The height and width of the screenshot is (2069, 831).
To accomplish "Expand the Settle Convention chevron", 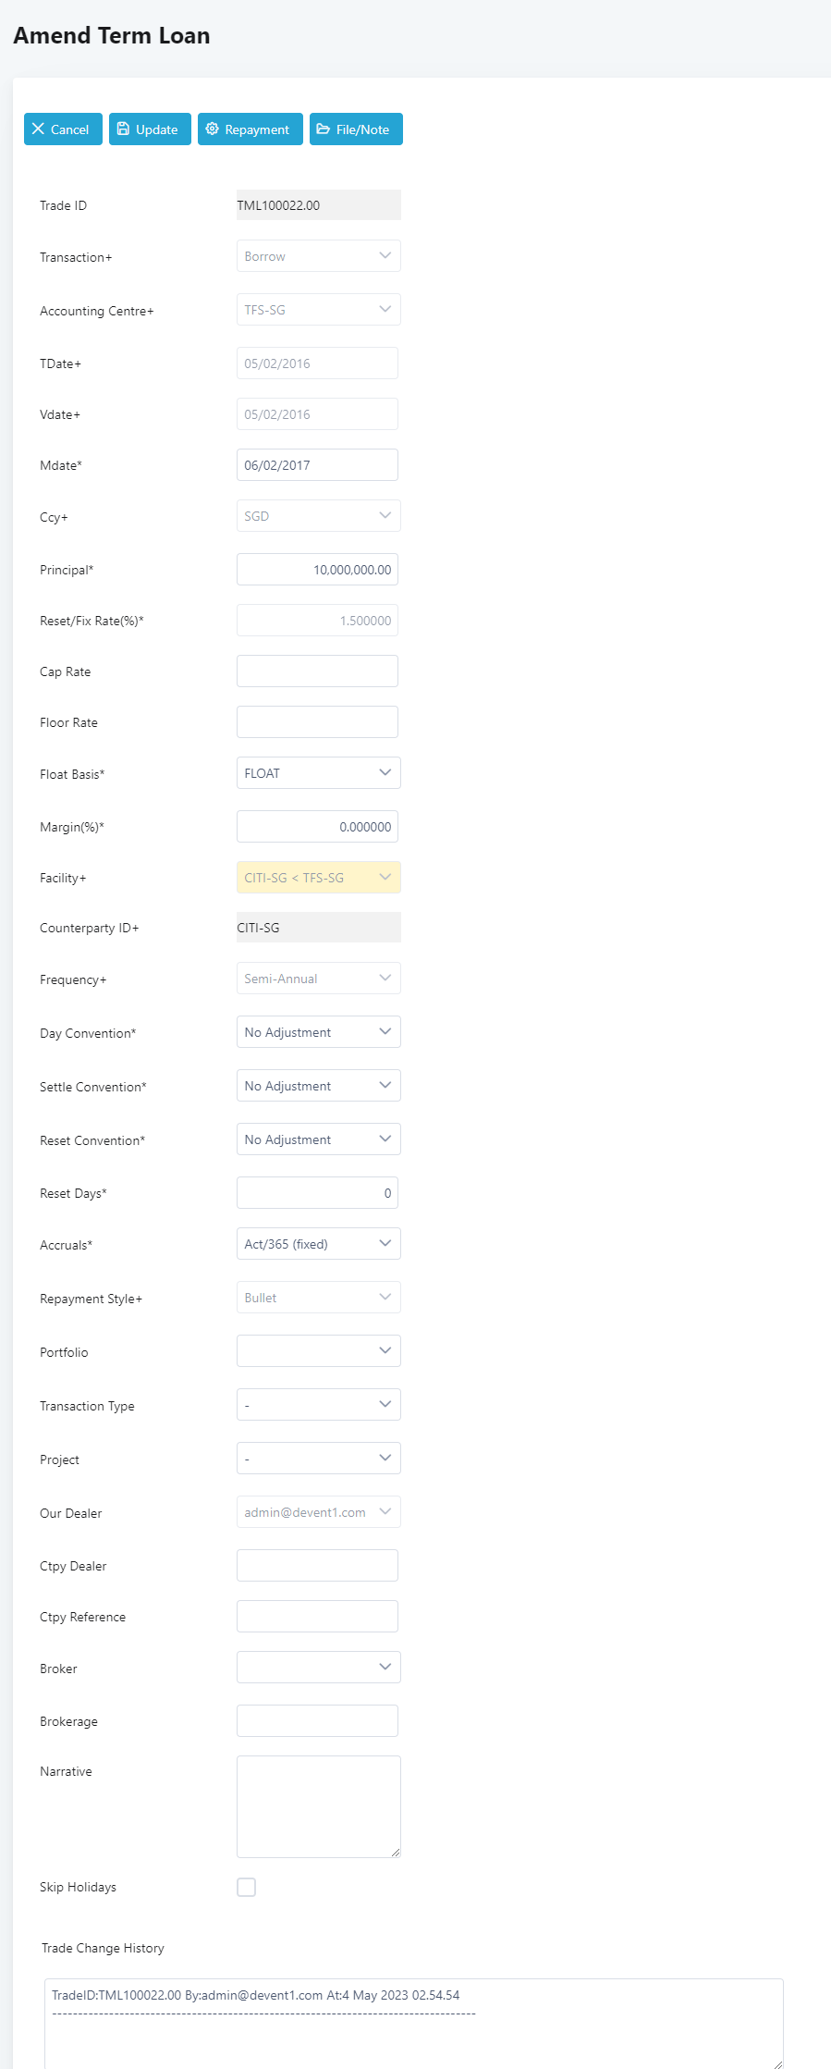I will (x=385, y=1086).
